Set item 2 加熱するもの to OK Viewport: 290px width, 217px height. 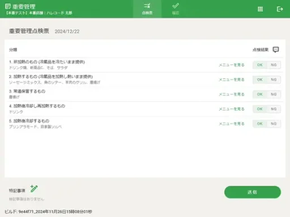(260, 80)
